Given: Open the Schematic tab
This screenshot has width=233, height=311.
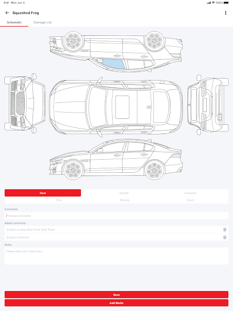Looking at the screenshot, I should [14, 22].
